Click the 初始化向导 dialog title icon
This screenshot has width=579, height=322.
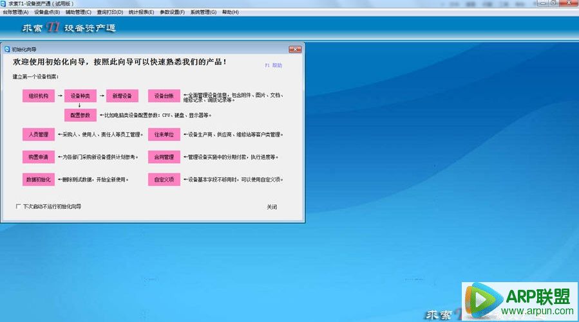pos(7,49)
